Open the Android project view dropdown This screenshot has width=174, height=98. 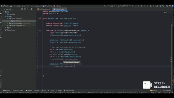tap(8, 9)
